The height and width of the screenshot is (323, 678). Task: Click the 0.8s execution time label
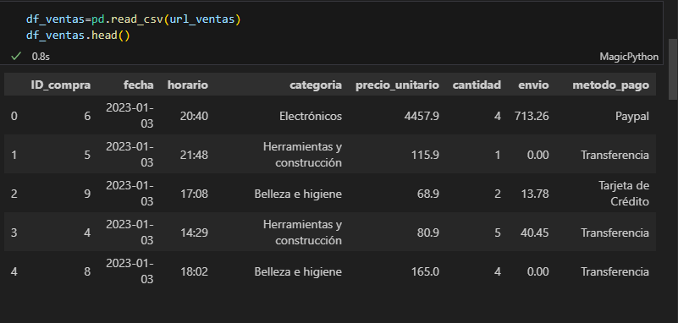[x=41, y=57]
